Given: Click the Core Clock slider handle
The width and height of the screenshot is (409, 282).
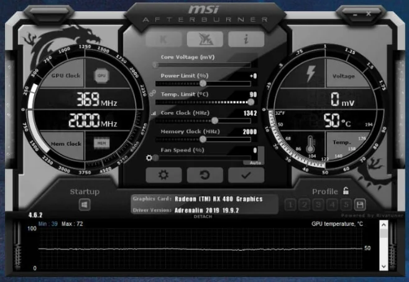Looking at the screenshot, I should [214, 121].
